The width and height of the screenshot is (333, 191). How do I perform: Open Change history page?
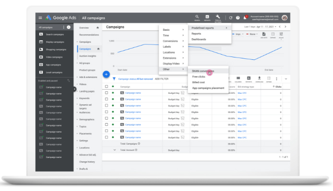coord(87,162)
